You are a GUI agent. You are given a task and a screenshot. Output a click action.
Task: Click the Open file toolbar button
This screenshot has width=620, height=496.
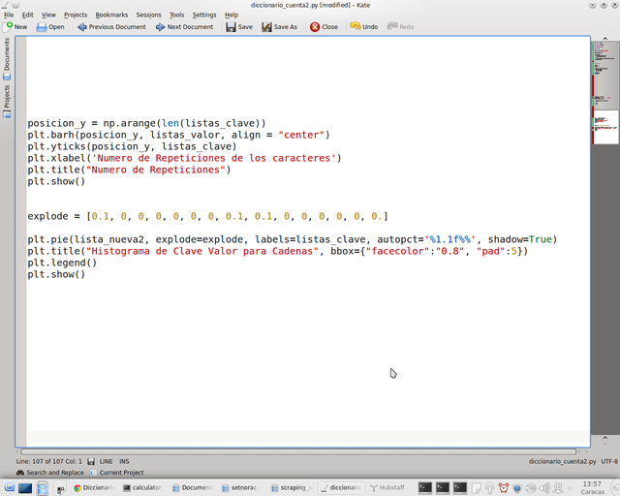tap(50, 27)
